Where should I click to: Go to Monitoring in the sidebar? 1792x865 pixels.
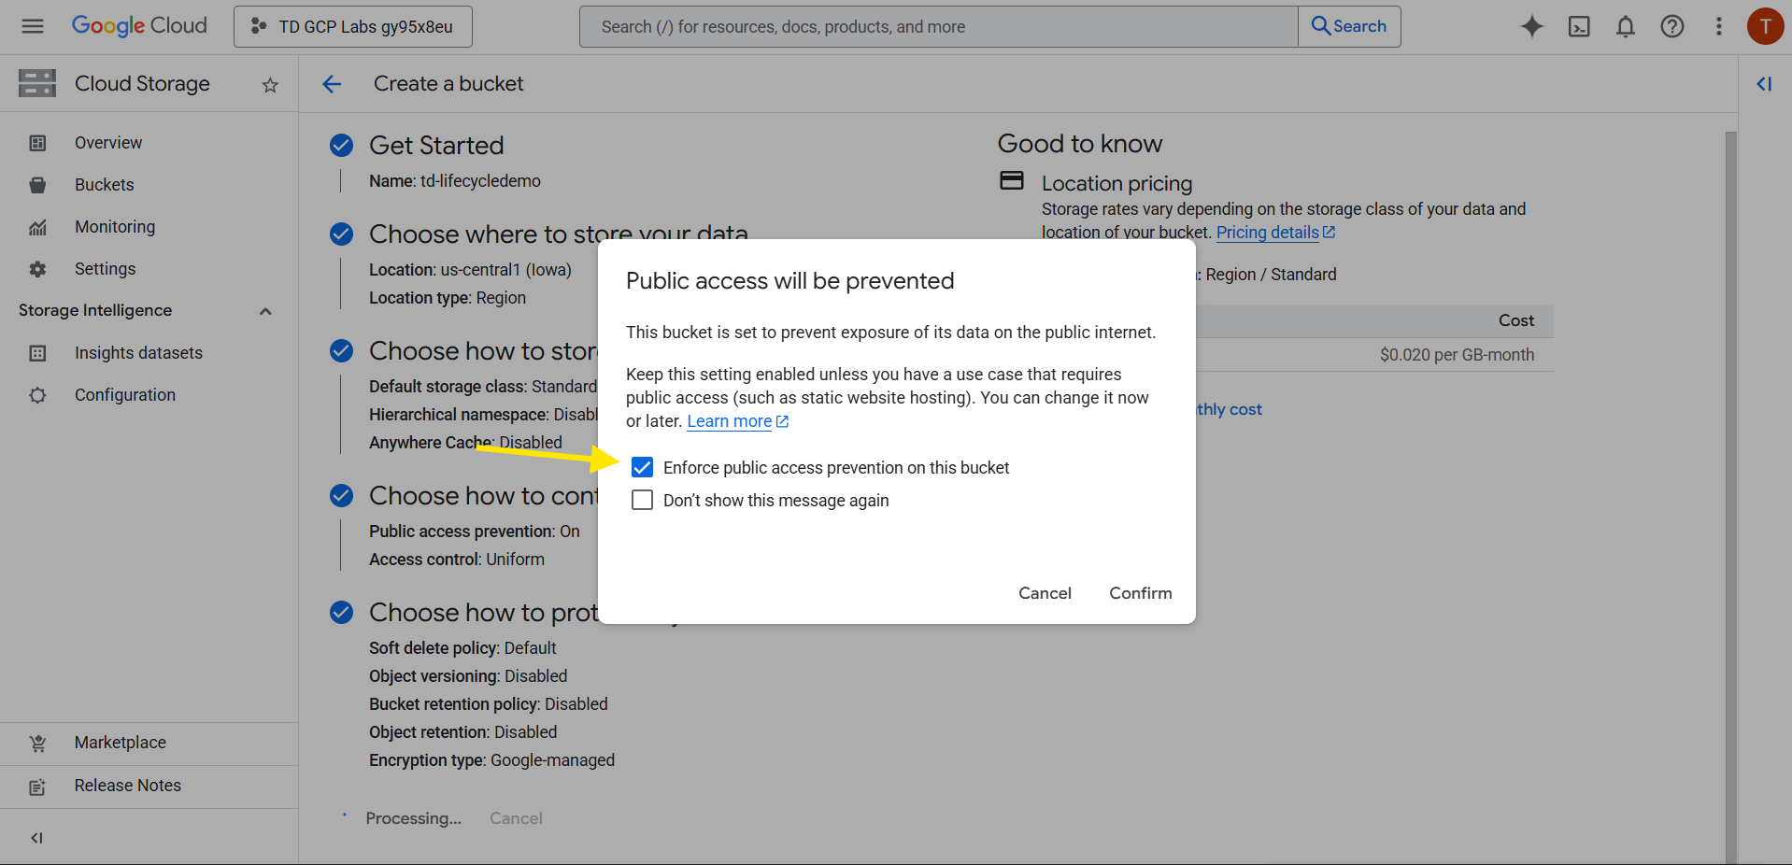[115, 227]
